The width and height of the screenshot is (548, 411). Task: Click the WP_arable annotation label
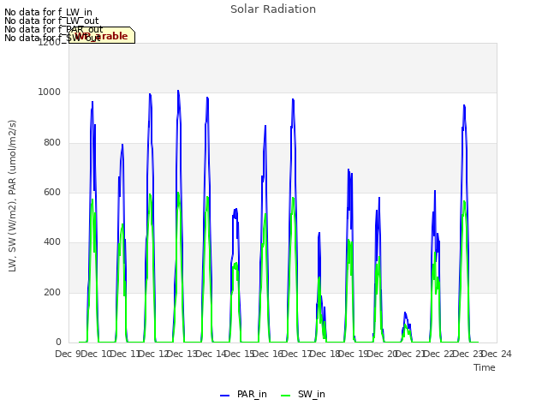click(102, 36)
